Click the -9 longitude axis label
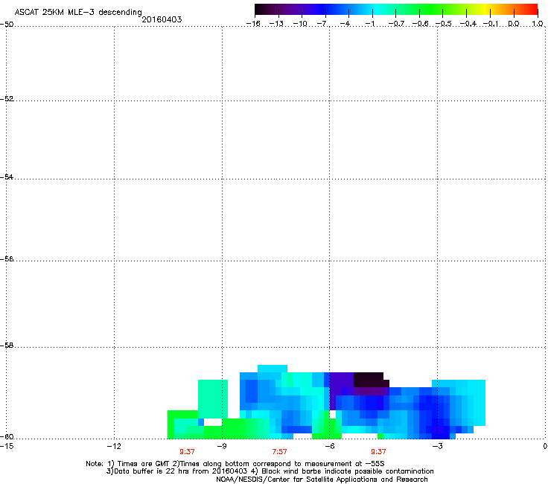 222,446
